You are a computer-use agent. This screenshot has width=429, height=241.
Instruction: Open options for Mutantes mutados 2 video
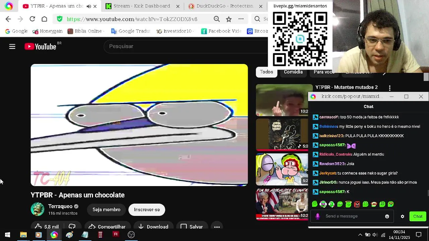pos(389,88)
